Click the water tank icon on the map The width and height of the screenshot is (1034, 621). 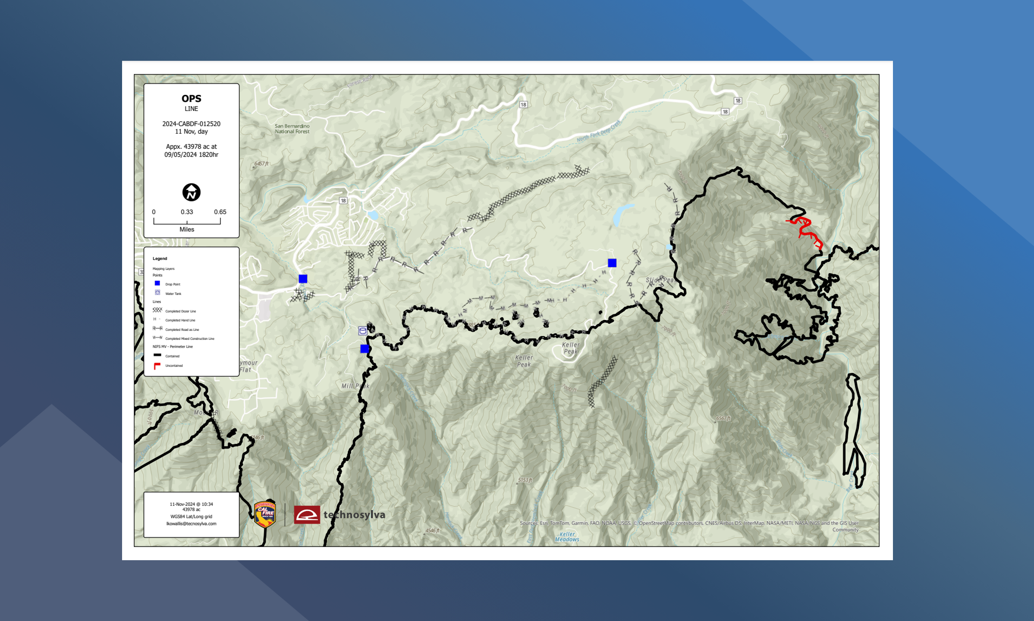click(363, 331)
